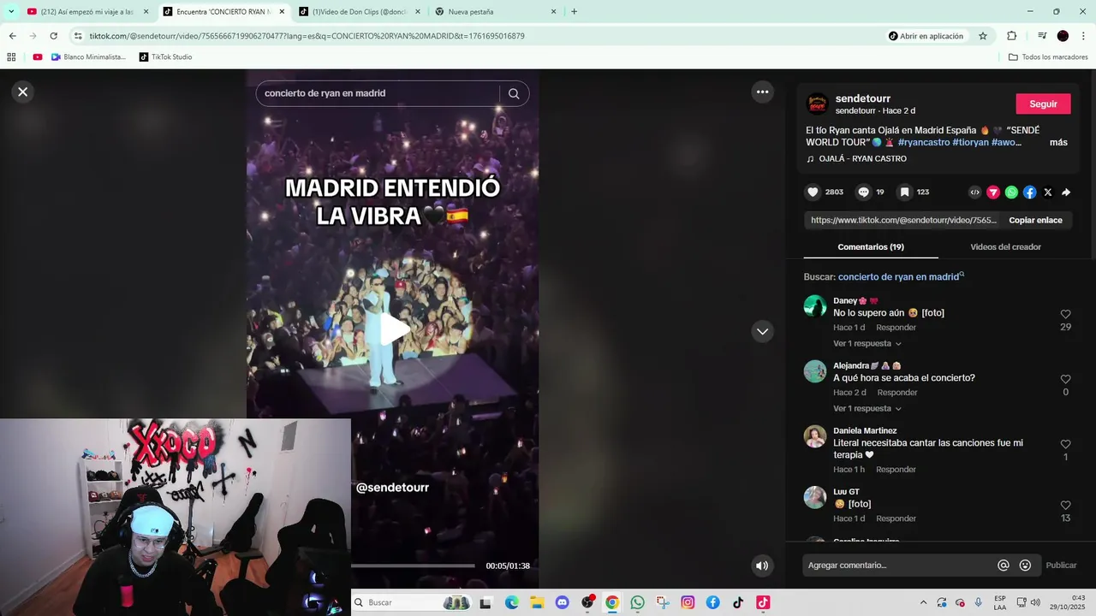Share the video on X
1096x616 pixels.
tap(1048, 192)
